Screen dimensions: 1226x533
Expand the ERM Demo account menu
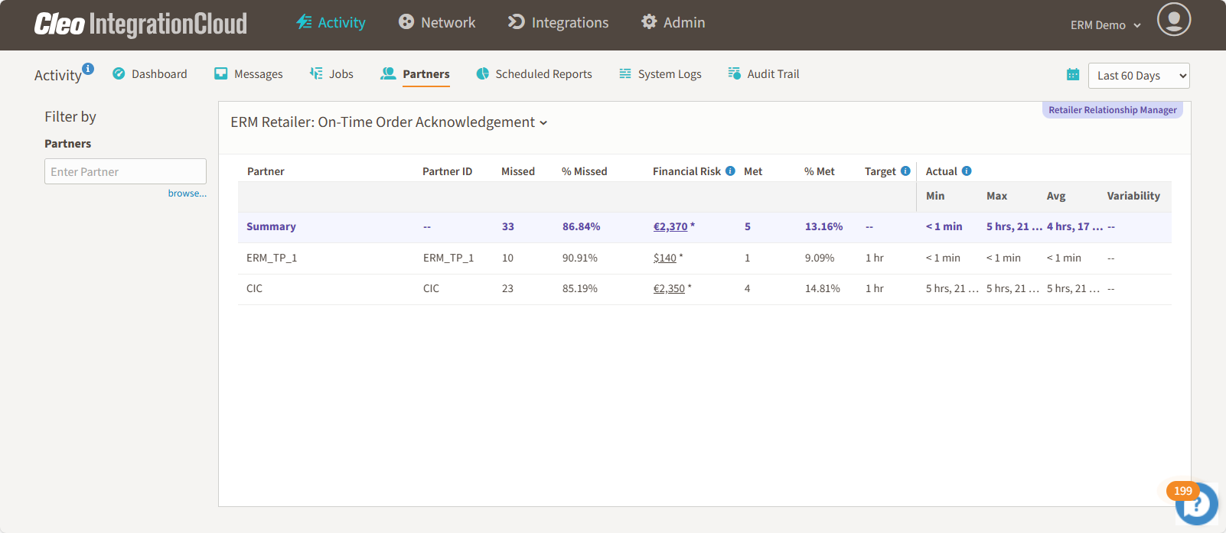click(x=1105, y=25)
